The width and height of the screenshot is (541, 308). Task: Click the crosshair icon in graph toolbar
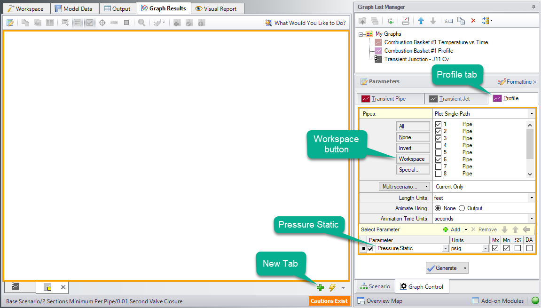click(102, 23)
